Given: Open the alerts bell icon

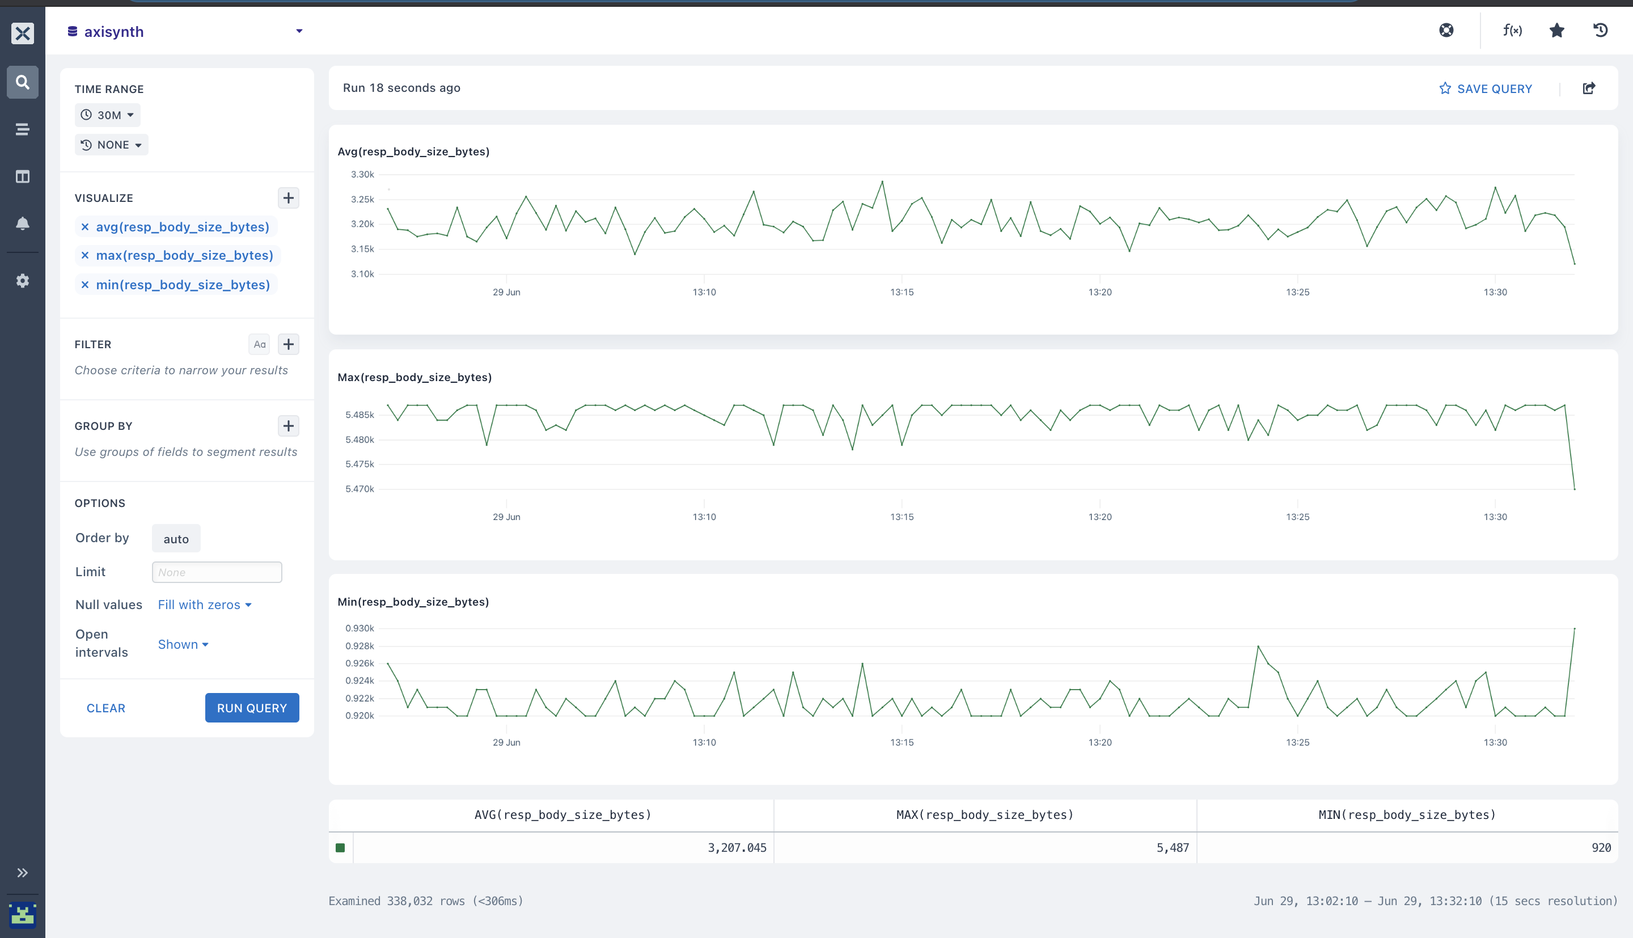Looking at the screenshot, I should [23, 223].
